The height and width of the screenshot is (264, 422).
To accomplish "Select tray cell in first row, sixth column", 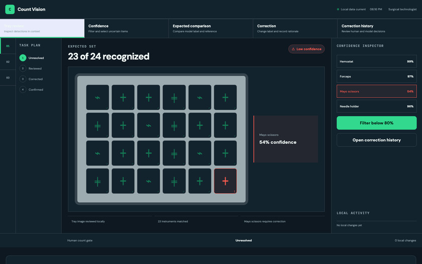I will click(225, 97).
